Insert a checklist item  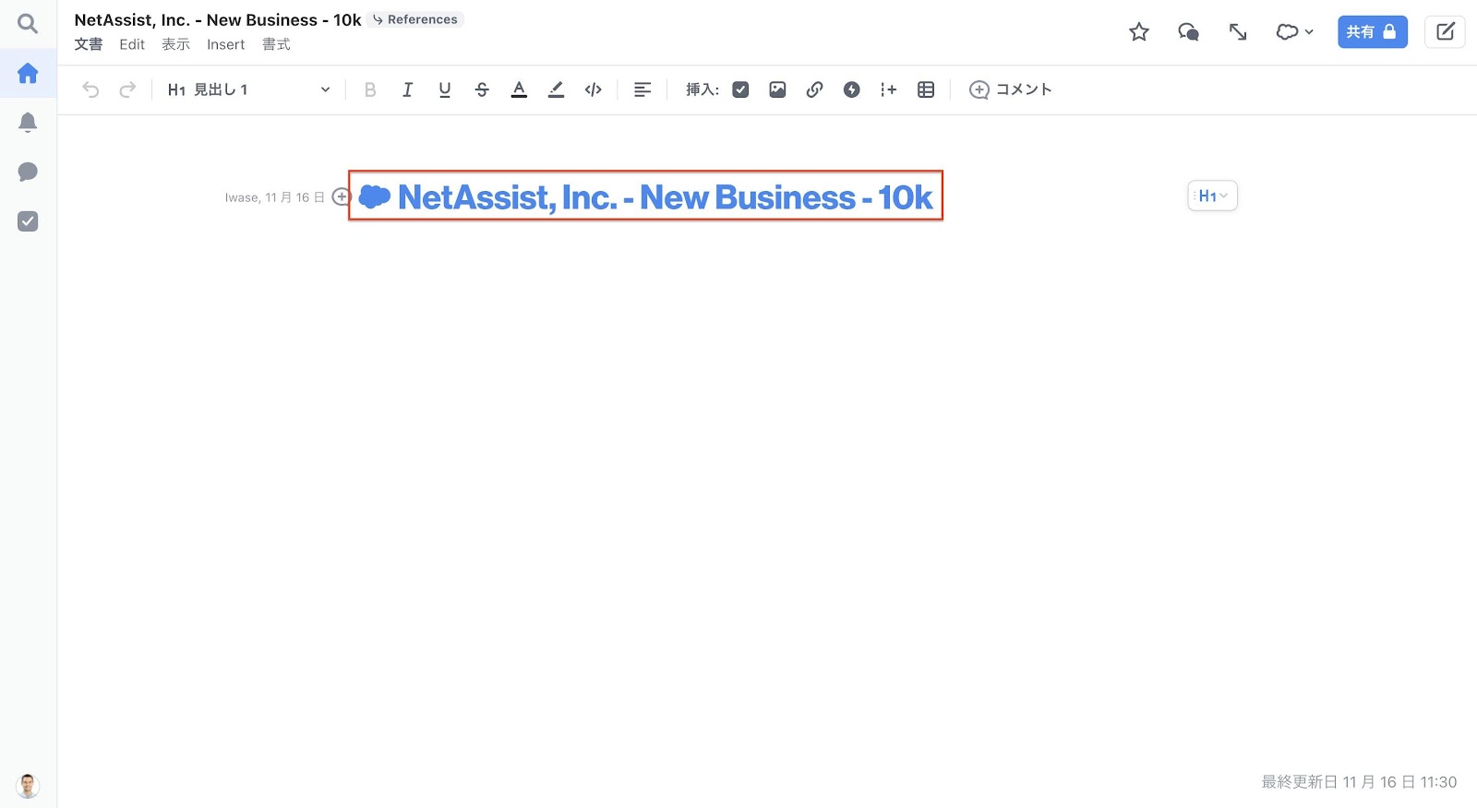click(740, 89)
